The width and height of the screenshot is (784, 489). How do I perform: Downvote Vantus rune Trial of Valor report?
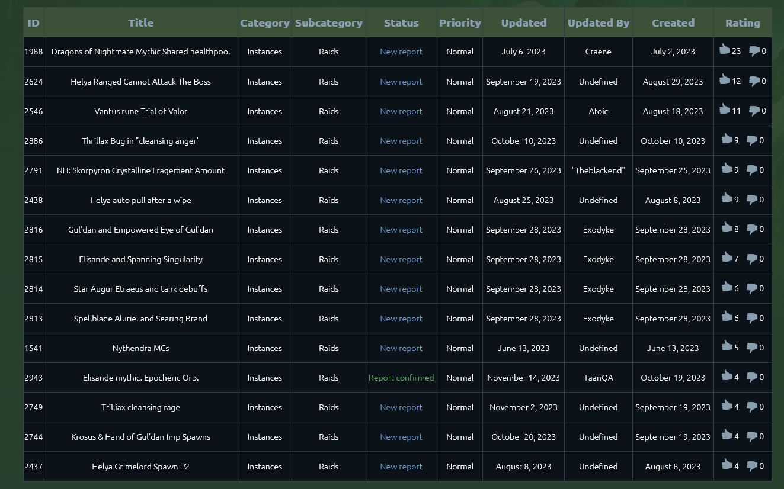754,111
